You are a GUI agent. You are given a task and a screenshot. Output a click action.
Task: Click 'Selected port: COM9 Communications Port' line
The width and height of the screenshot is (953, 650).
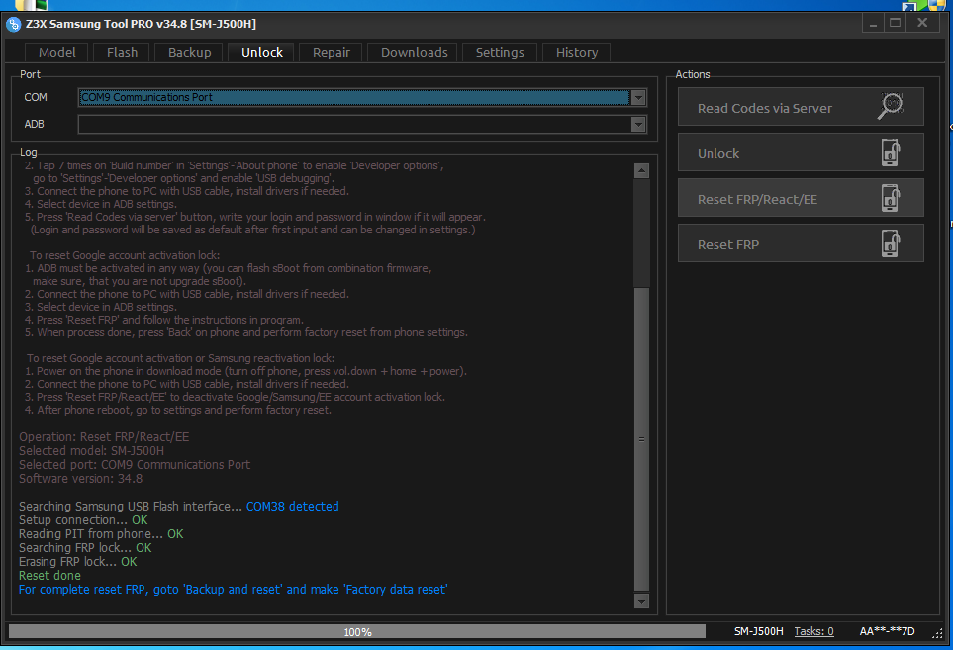(135, 465)
